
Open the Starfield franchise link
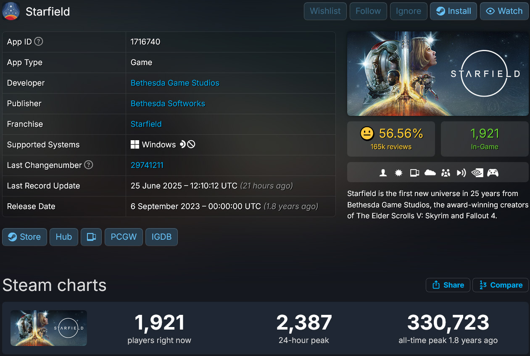pos(146,124)
